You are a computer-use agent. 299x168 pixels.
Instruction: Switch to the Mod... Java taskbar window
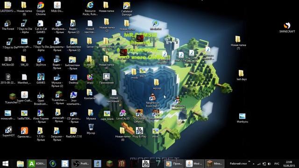coord(194,164)
